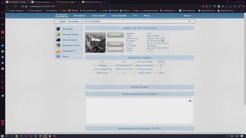Click page vertical scrollbar
The height and width of the screenshot is (138, 246).
(245, 59)
